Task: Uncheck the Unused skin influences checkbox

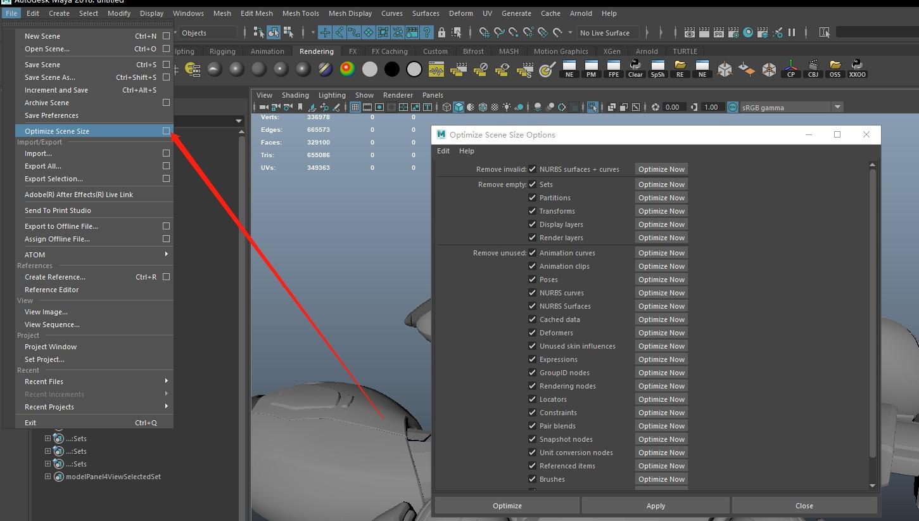Action: [533, 346]
